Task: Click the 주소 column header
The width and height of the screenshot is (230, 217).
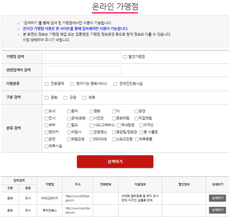Action: 78,184
